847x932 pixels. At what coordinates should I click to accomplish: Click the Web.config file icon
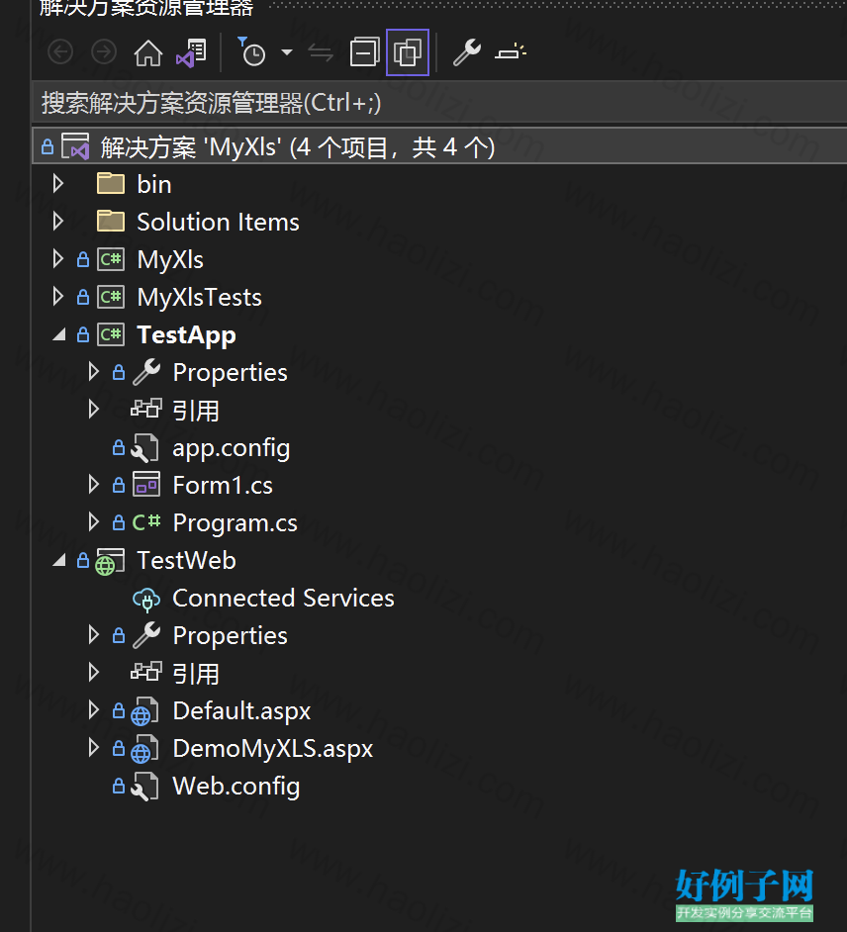pyautogui.click(x=145, y=787)
